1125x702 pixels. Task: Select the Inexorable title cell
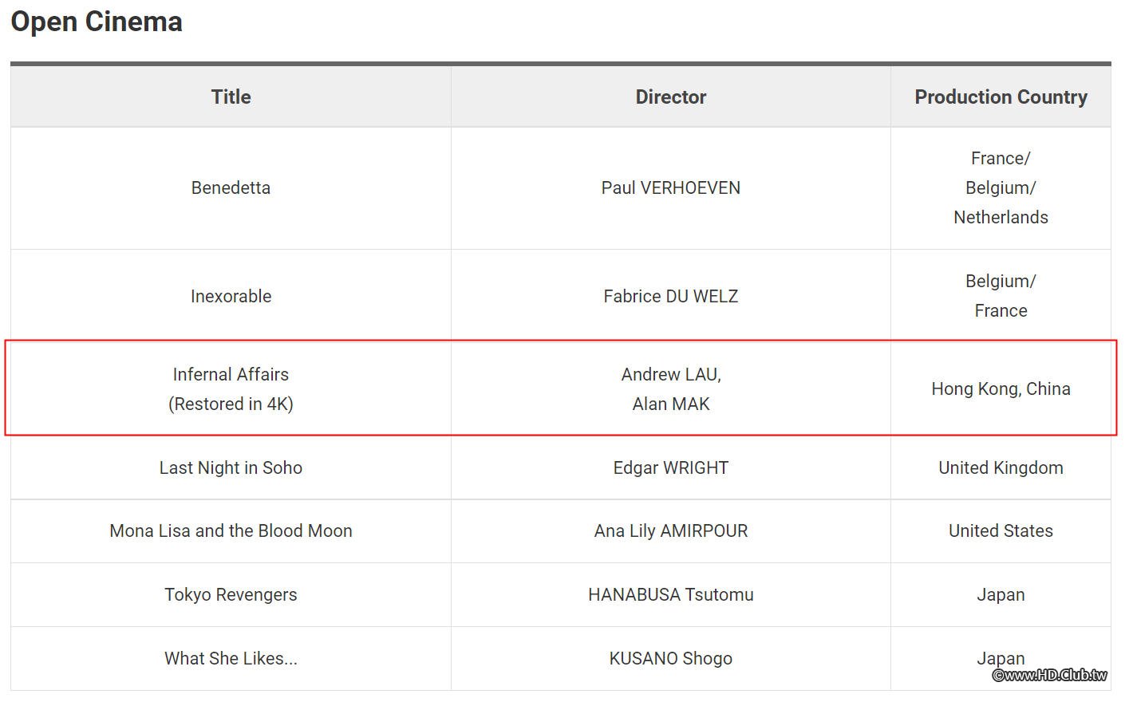(231, 296)
